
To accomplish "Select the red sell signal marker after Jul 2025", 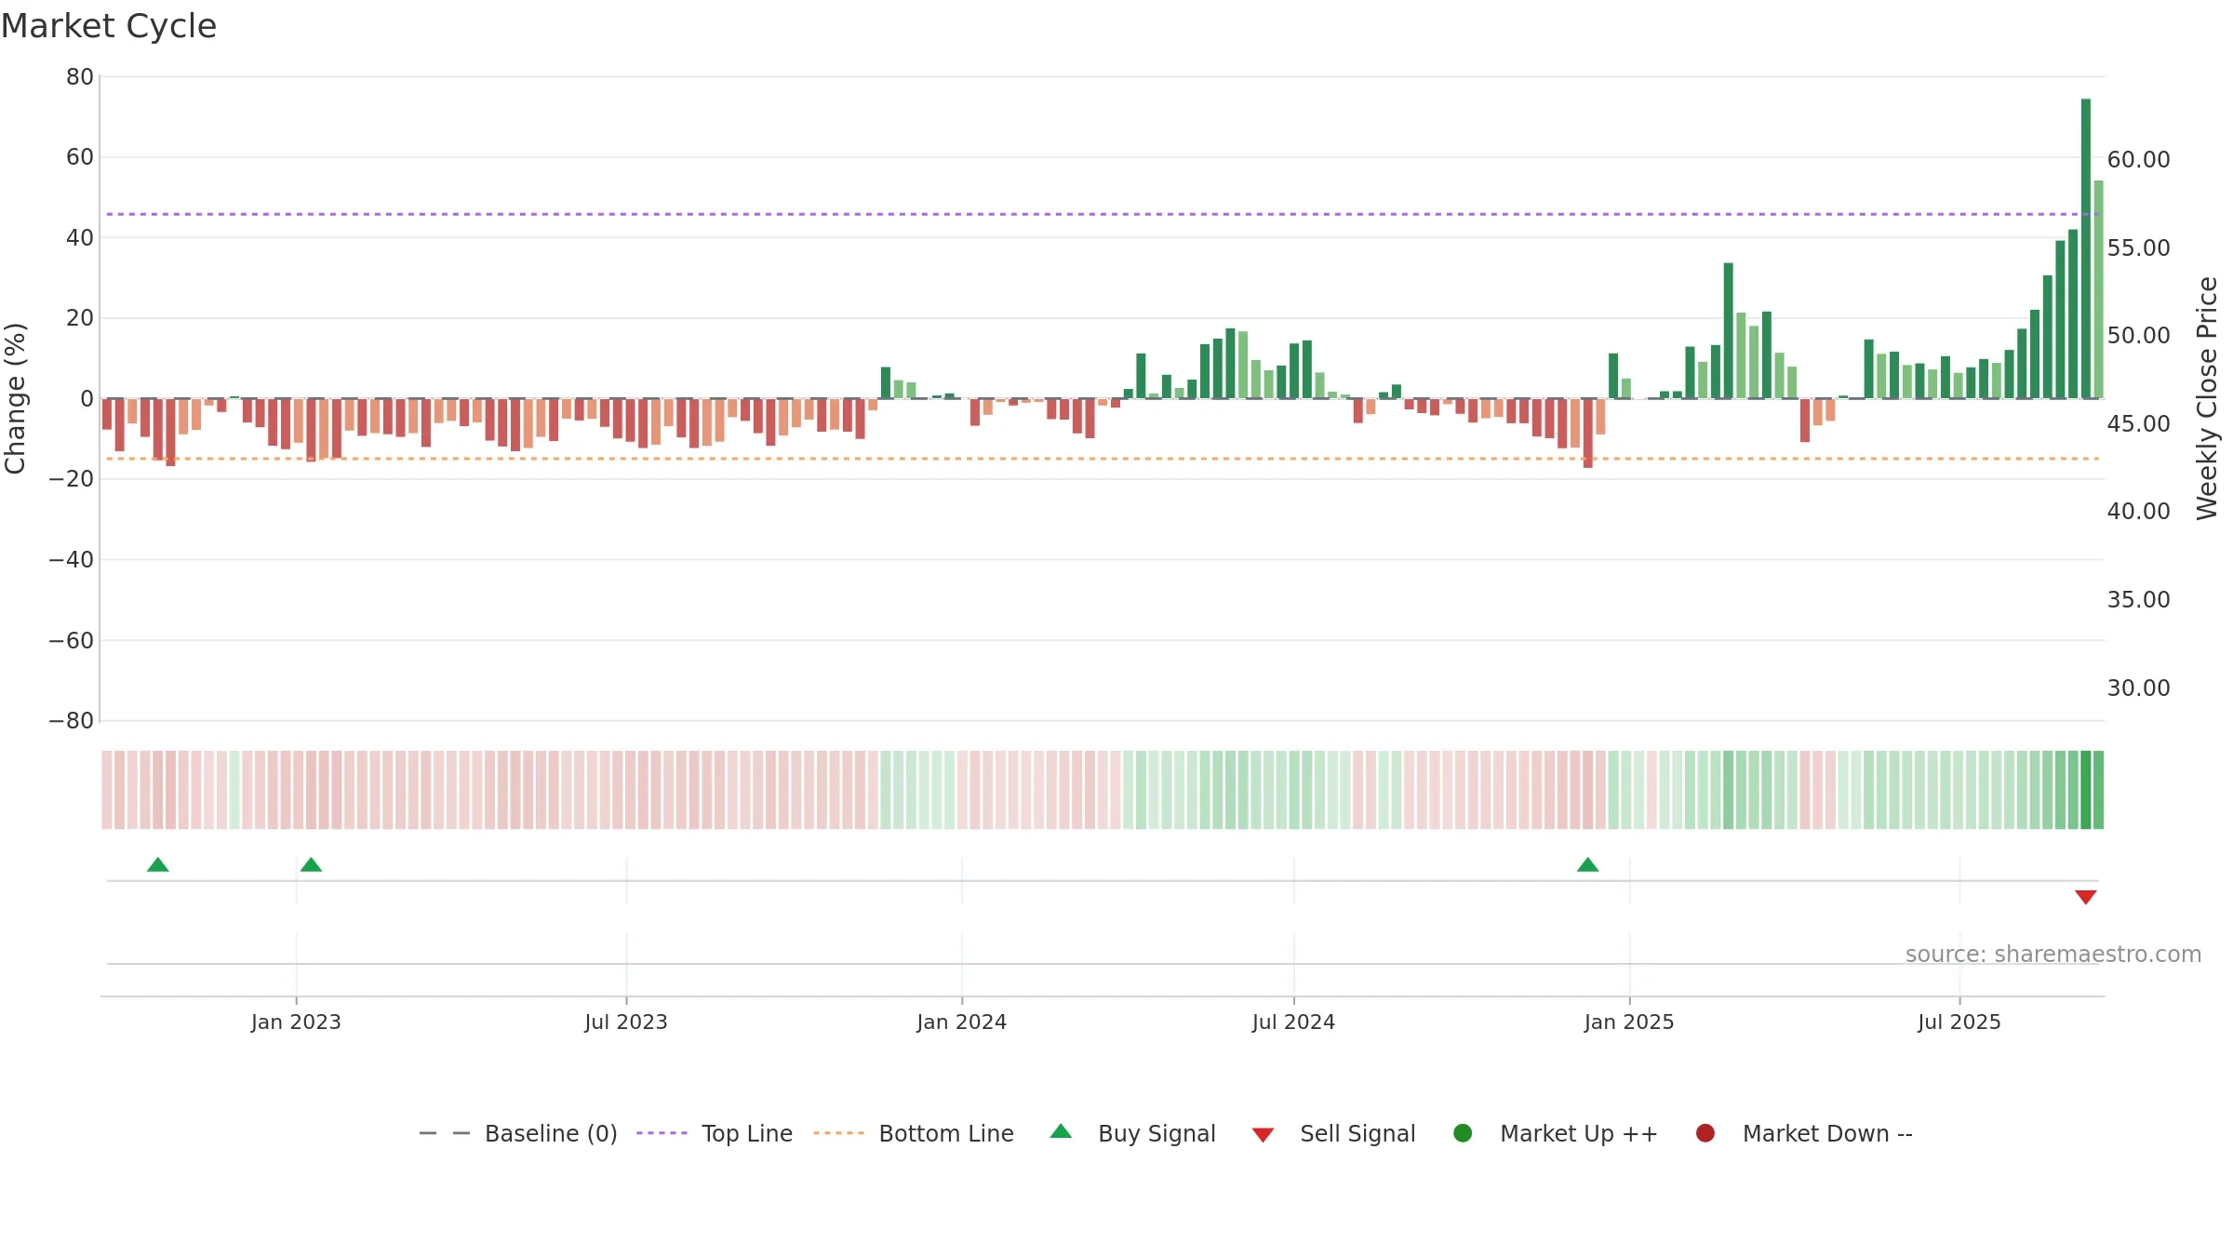I will (x=2086, y=897).
